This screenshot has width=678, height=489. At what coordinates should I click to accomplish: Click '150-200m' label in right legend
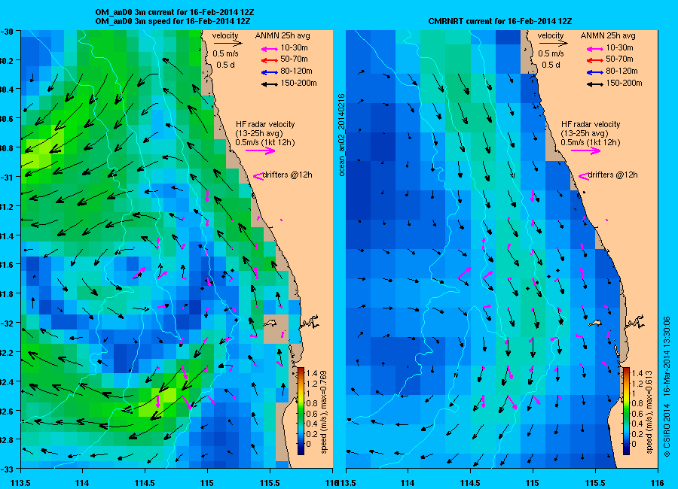tap(624, 84)
